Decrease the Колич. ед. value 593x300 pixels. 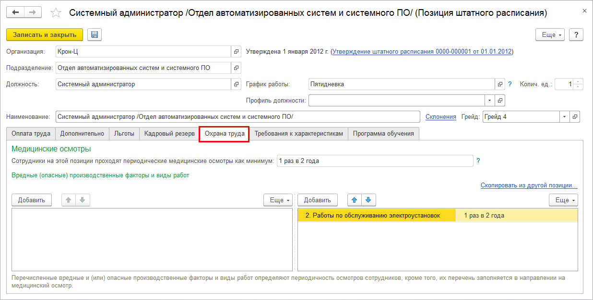tap(579, 87)
